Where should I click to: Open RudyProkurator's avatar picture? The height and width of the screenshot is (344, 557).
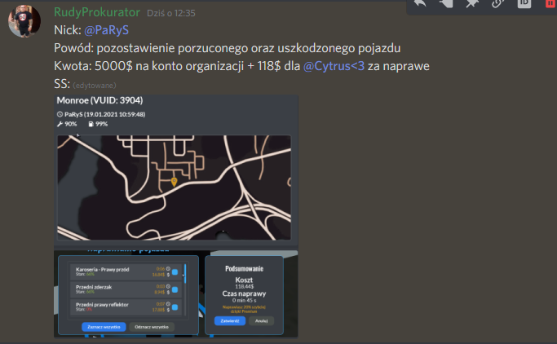tap(24, 21)
